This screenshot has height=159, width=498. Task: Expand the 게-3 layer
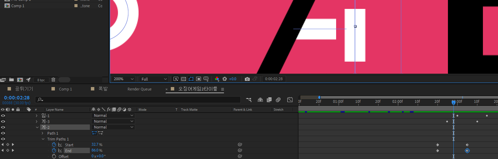[37, 121]
